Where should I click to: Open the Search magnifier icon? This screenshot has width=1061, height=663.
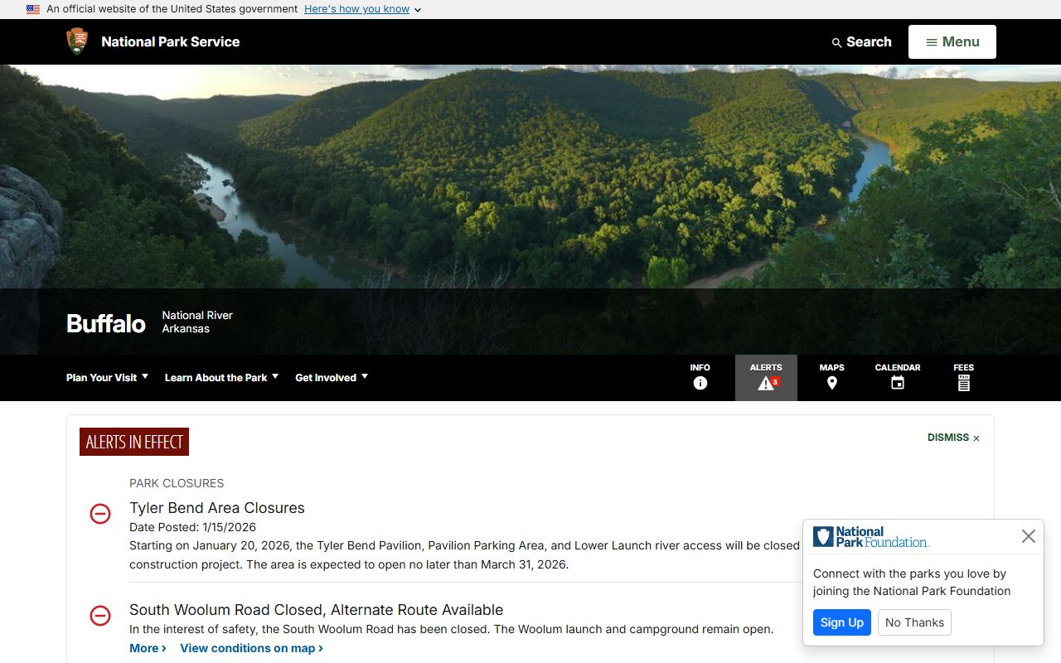[x=836, y=42]
